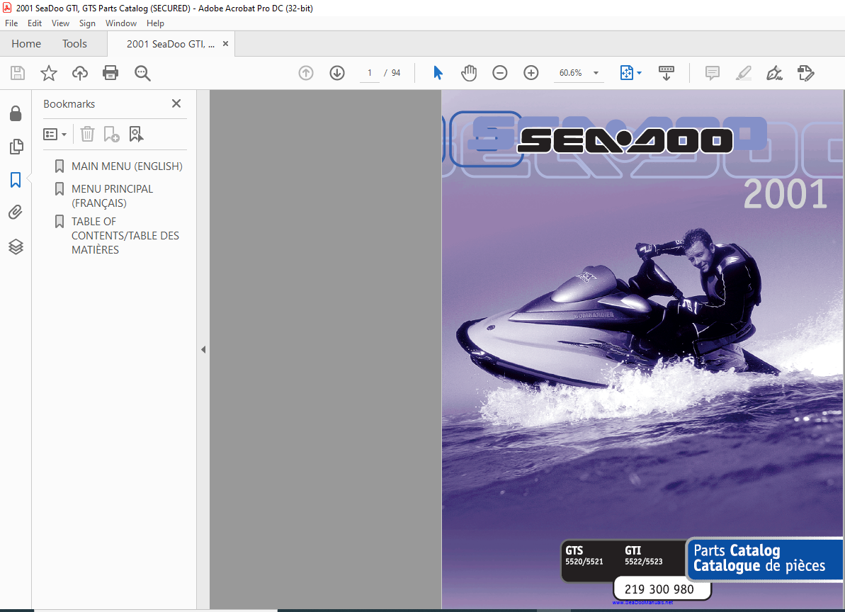Viewport: 845px width, 612px height.
Task: Toggle the Bookmarks panel icon
Action: pyautogui.click(x=16, y=180)
